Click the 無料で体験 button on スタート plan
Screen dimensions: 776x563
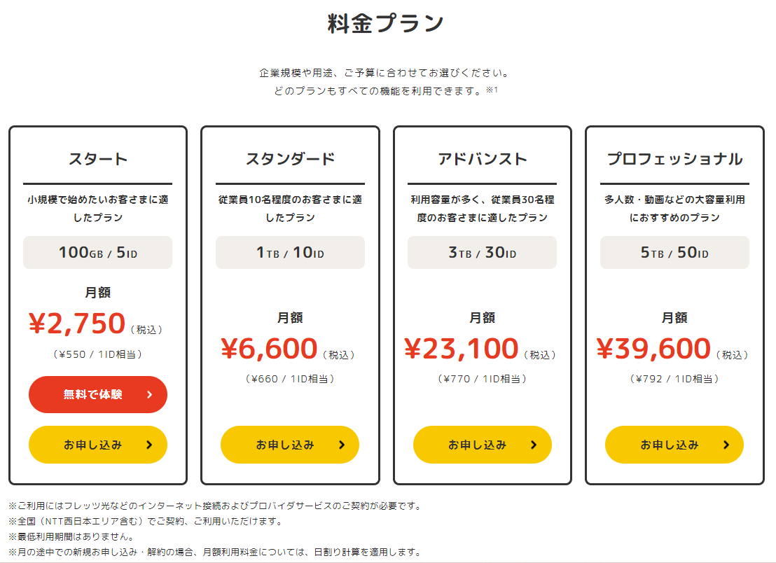point(97,394)
